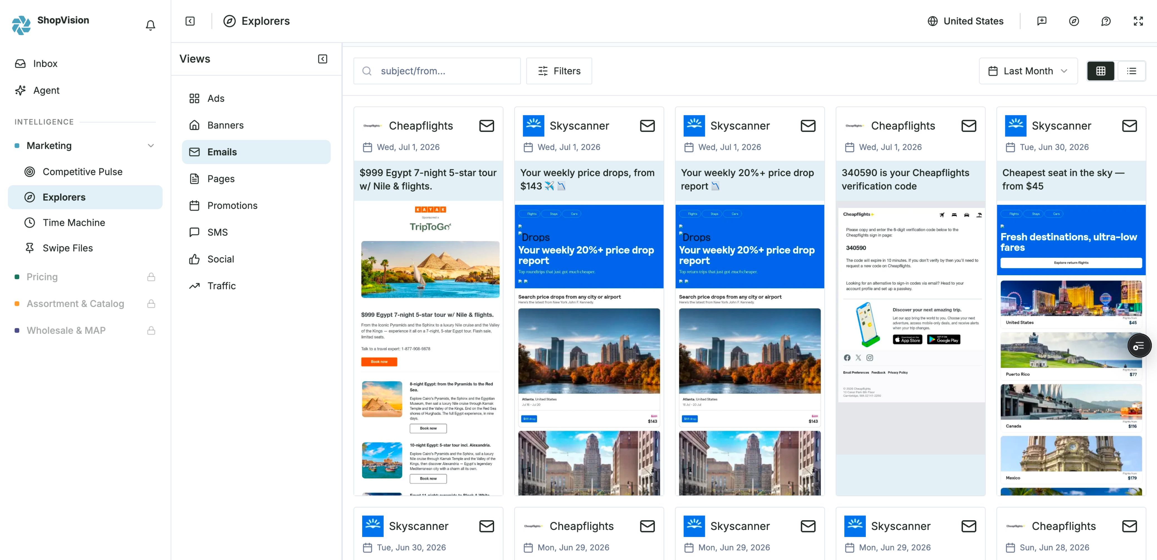Collapse the Views panel

(322, 59)
